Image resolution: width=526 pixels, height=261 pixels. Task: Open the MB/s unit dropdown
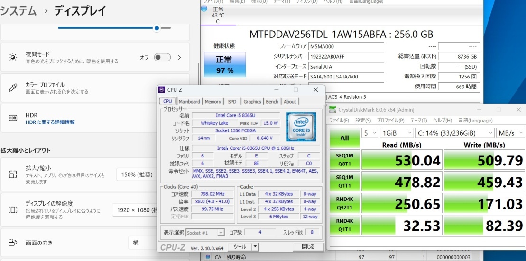(x=510, y=133)
